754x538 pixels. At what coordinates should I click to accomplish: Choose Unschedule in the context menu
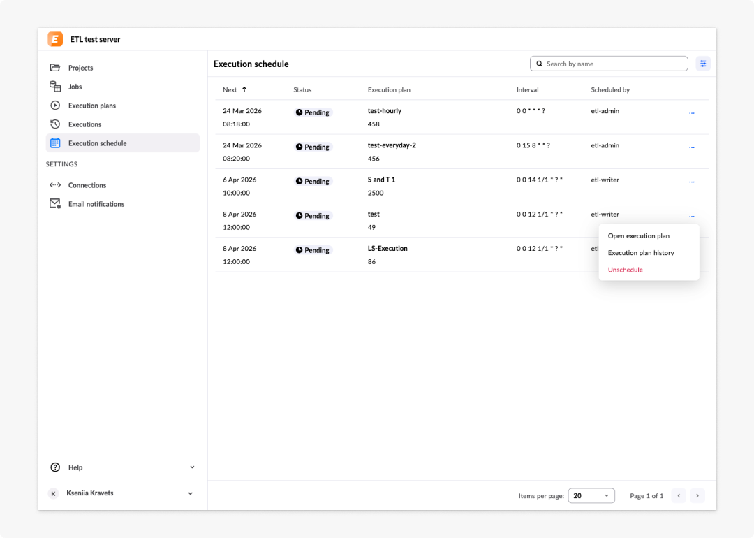pos(625,270)
